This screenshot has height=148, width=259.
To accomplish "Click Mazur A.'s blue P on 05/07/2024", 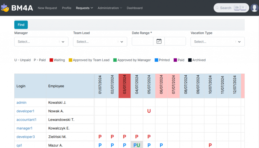I will coord(149,145).
